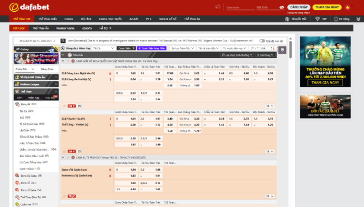This screenshot has height=207, width=364.
Task: Expand Nations League sidebar section
Action: pyautogui.click(x=36, y=84)
